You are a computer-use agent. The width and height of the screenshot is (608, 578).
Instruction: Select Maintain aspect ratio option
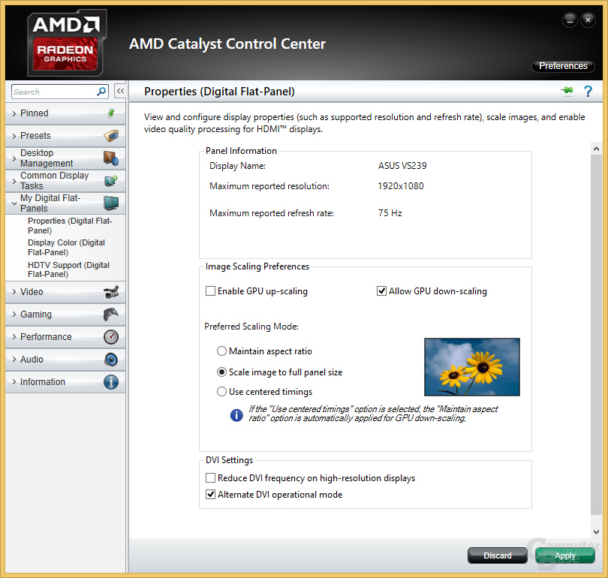(x=221, y=351)
